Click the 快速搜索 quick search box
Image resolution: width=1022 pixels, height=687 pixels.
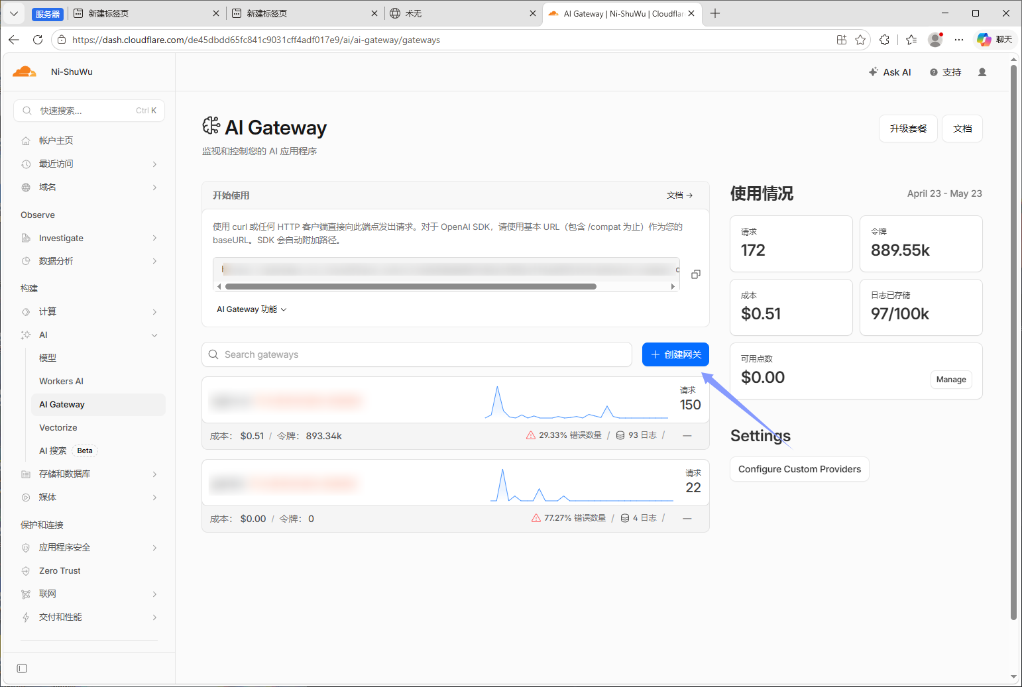89,111
